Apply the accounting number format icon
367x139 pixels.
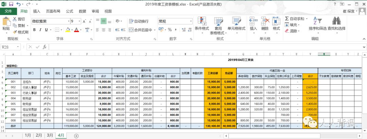point(161,30)
